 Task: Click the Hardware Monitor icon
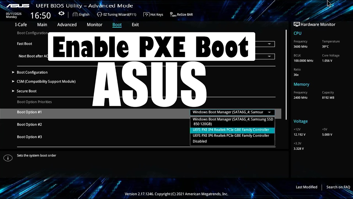click(296, 24)
